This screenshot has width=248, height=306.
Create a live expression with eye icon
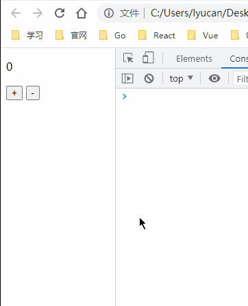click(214, 78)
